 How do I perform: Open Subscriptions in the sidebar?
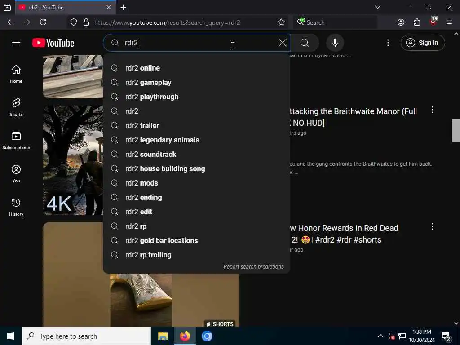point(16,141)
